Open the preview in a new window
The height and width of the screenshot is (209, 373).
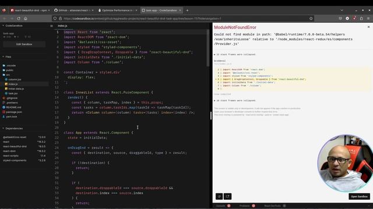[x=228, y=196]
